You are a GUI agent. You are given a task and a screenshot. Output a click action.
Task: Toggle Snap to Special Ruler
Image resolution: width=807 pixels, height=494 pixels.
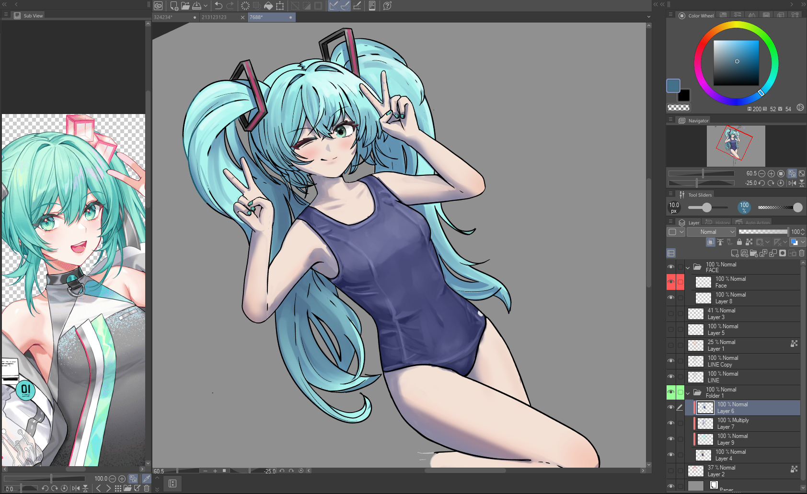(x=345, y=6)
